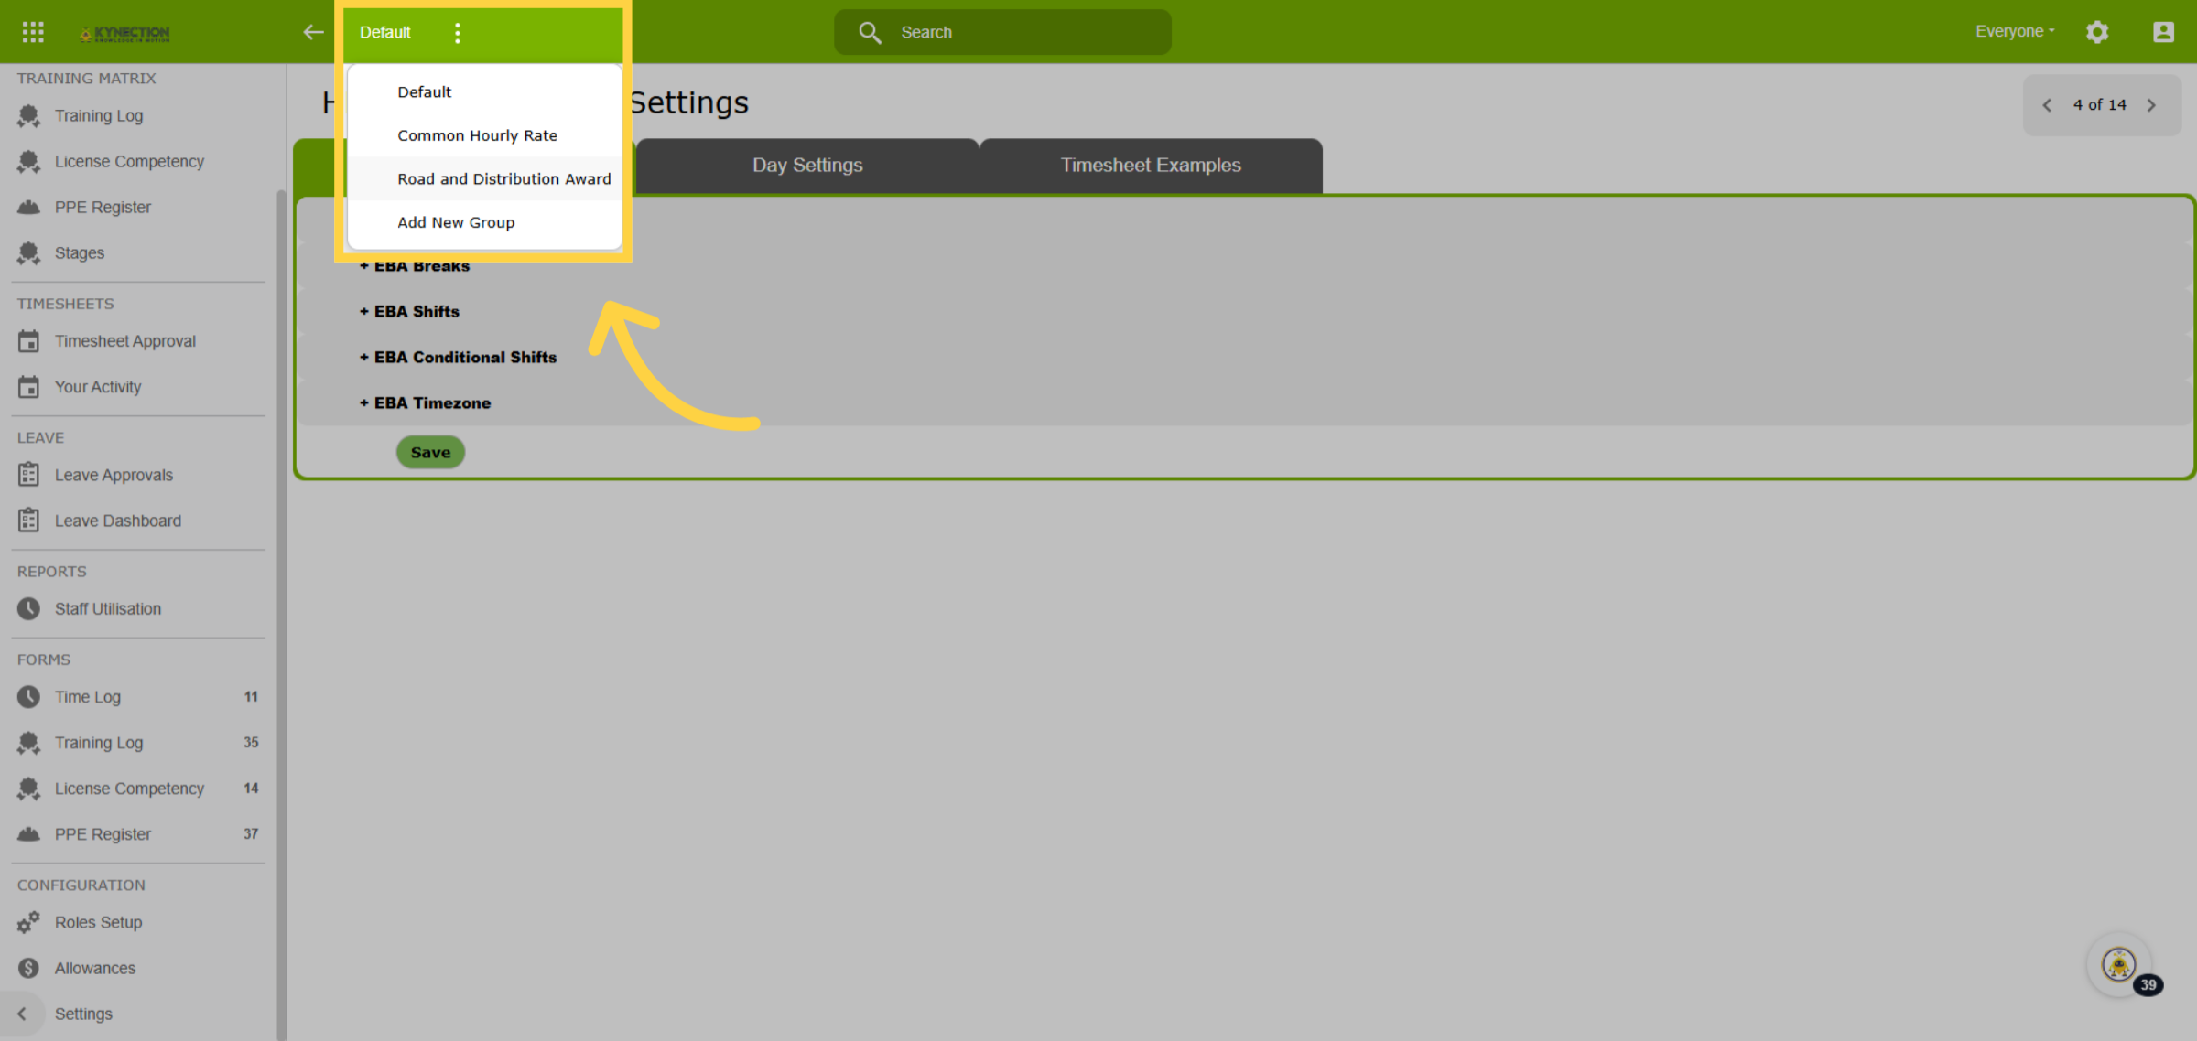Open the Default group selector

[384, 32]
